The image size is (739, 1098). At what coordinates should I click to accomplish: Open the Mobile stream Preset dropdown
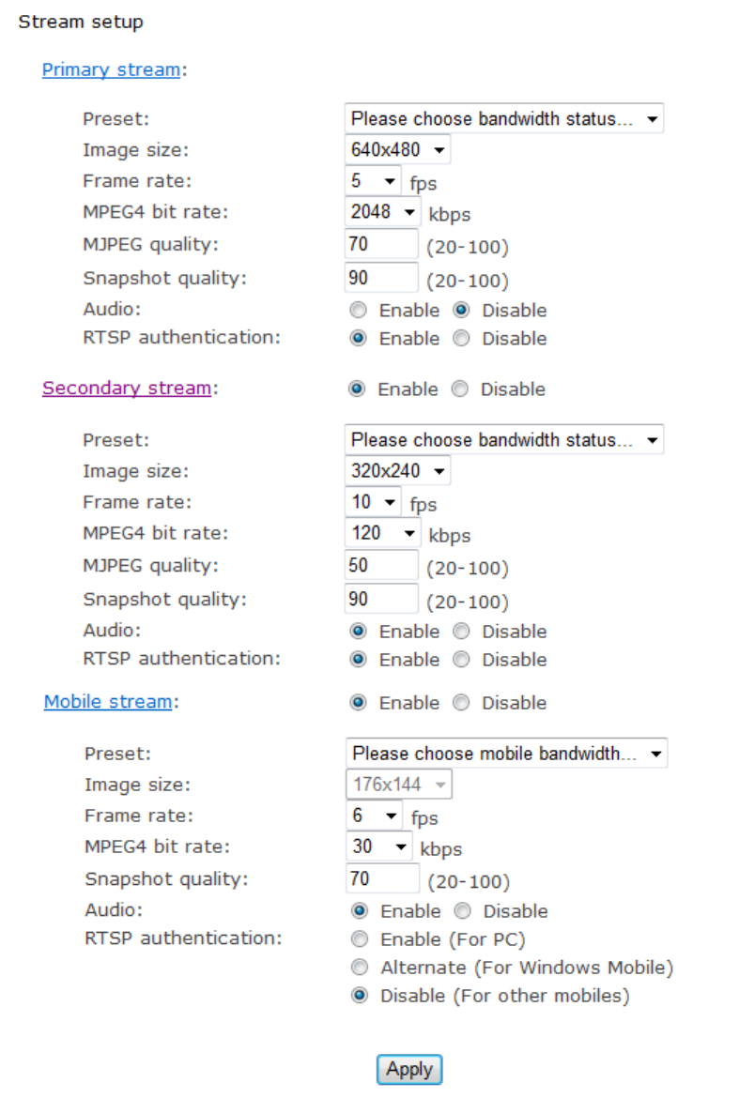(506, 754)
